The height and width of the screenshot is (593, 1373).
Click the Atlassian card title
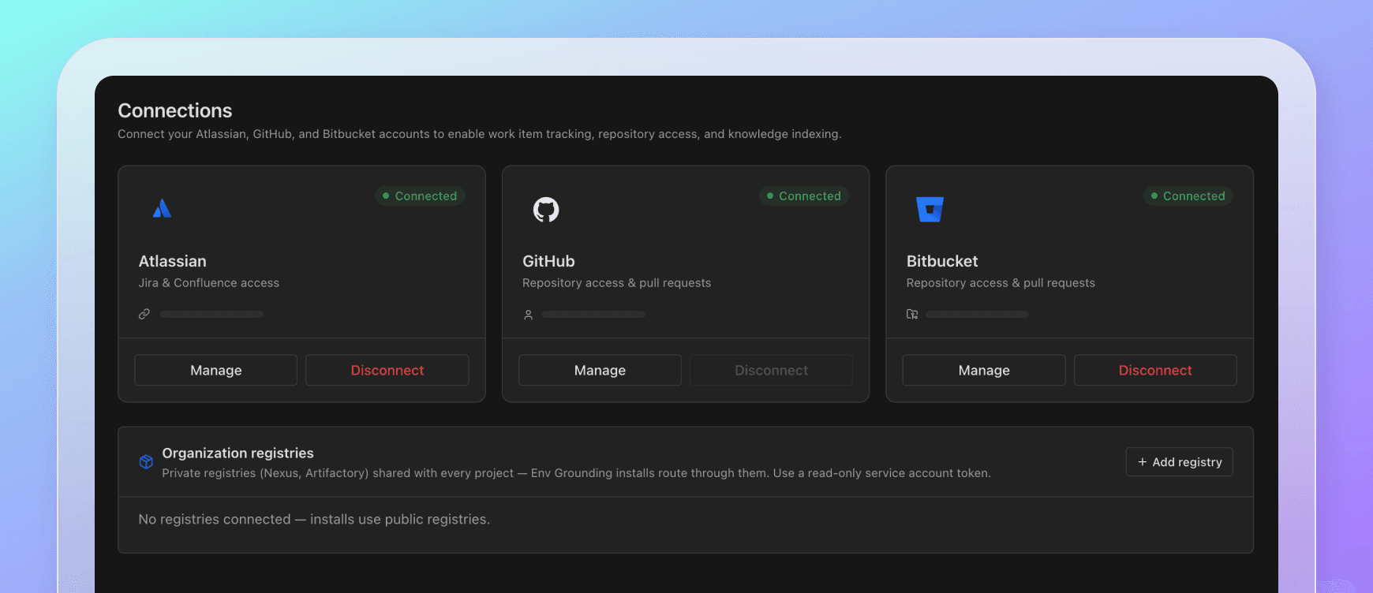pos(173,261)
